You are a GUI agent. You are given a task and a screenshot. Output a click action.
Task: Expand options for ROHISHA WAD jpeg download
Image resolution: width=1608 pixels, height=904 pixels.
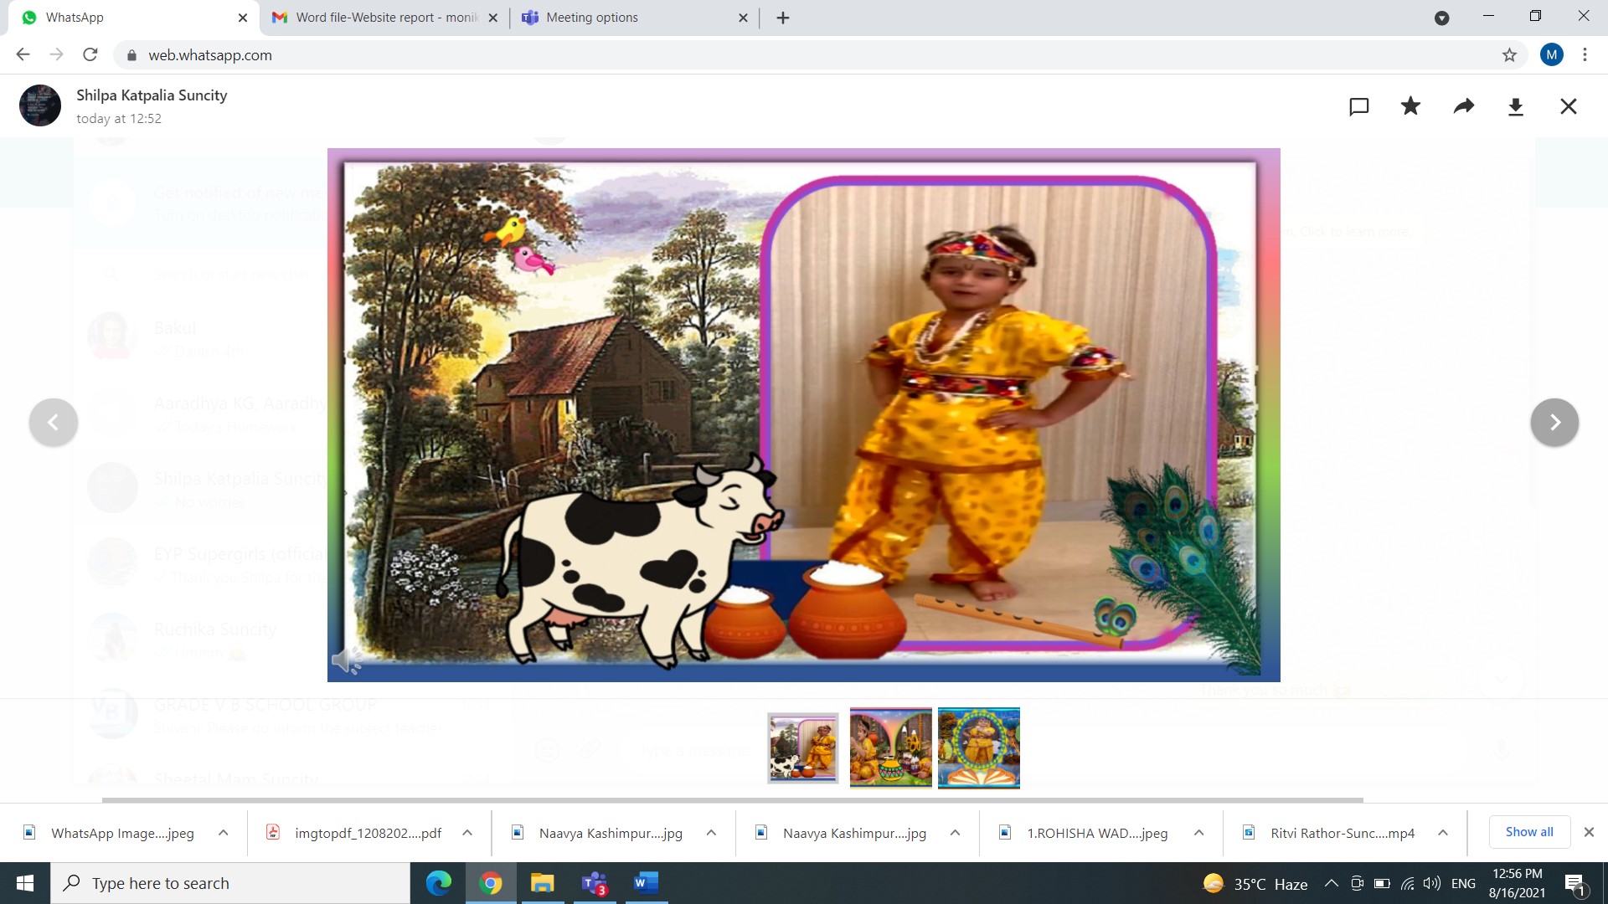[1198, 833]
